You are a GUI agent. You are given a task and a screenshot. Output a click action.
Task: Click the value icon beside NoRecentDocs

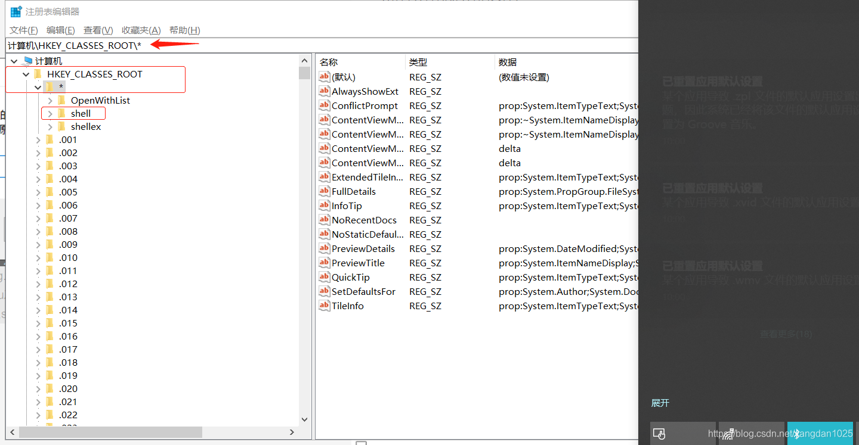(324, 220)
